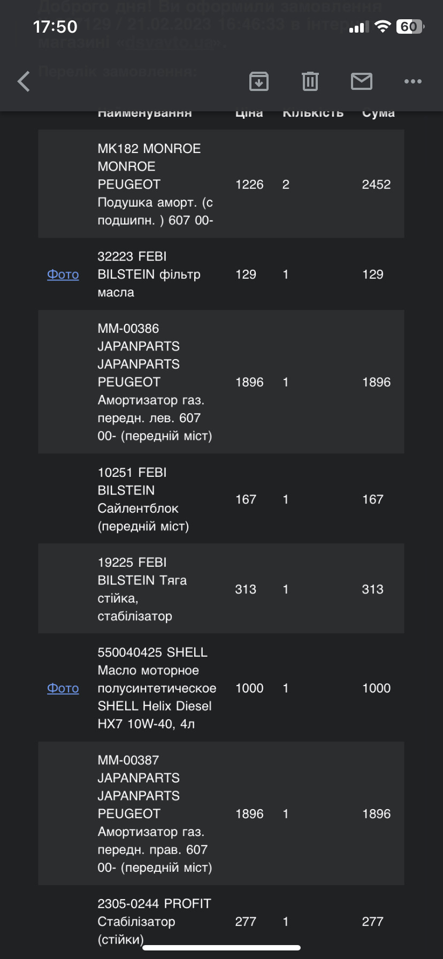Tap the 17:50 clock in the status bar

click(x=55, y=27)
